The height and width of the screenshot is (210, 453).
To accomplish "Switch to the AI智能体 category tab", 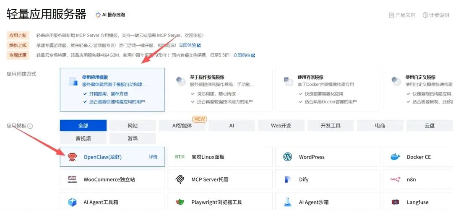I will (x=182, y=126).
